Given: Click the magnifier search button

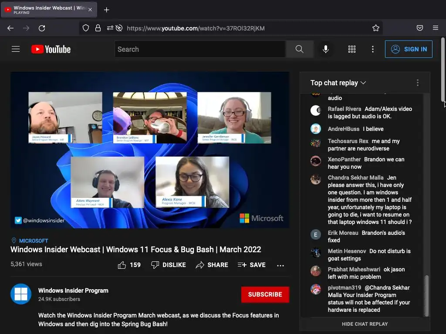Looking at the screenshot, I should pos(300,49).
